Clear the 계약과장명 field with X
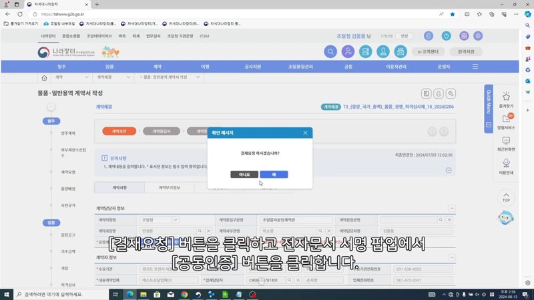The width and height of the screenshot is (534, 300). click(209, 231)
